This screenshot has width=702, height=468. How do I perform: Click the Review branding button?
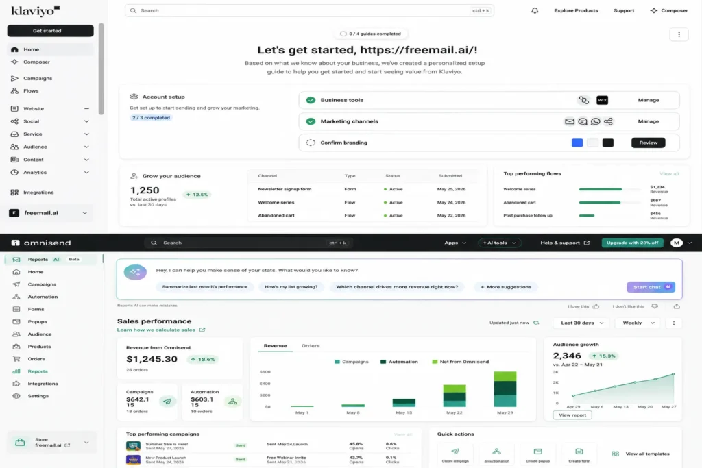(649, 143)
